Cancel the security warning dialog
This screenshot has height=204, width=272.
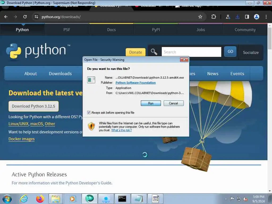173,103
